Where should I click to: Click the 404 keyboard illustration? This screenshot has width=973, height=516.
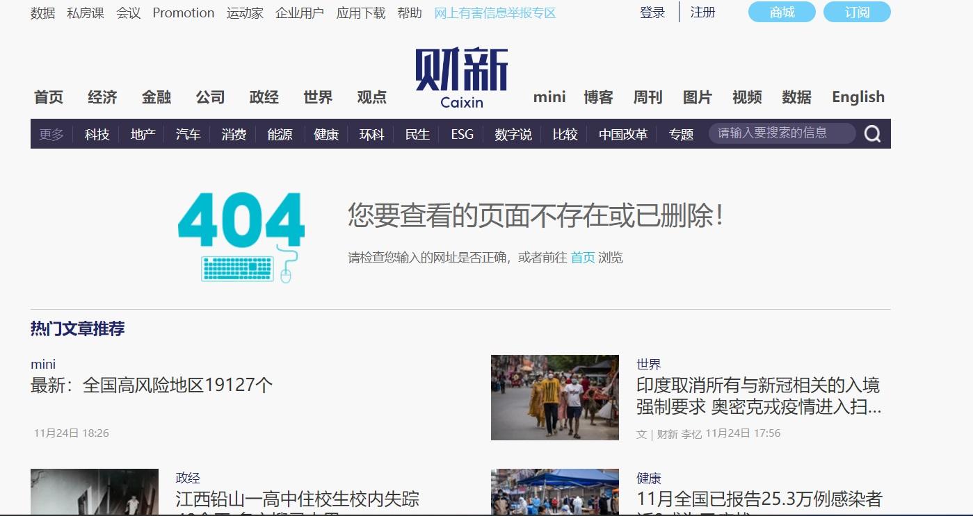pos(241,238)
